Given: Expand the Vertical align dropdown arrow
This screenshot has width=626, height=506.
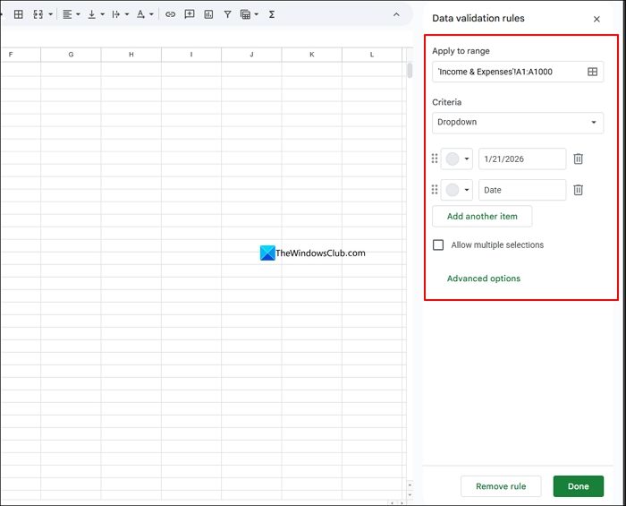Looking at the screenshot, I should (103, 14).
